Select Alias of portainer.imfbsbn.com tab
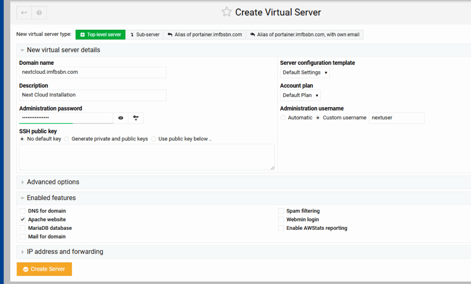Screen dimensions: 471x284 205,34
